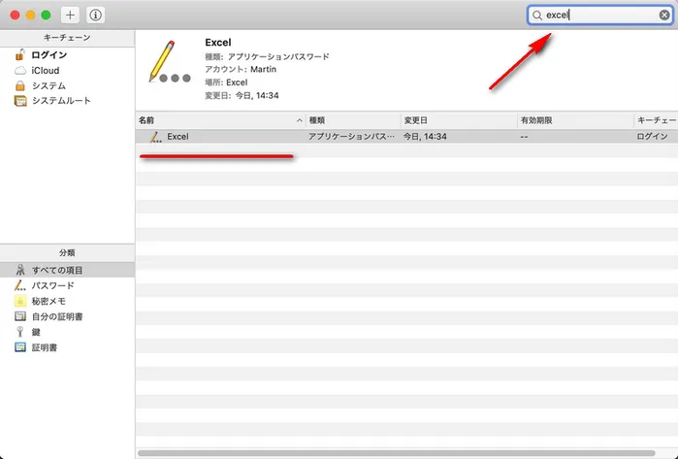Screen dimensions: 678x459
Task: Click the magnifying glass search icon
Action: click(x=536, y=16)
